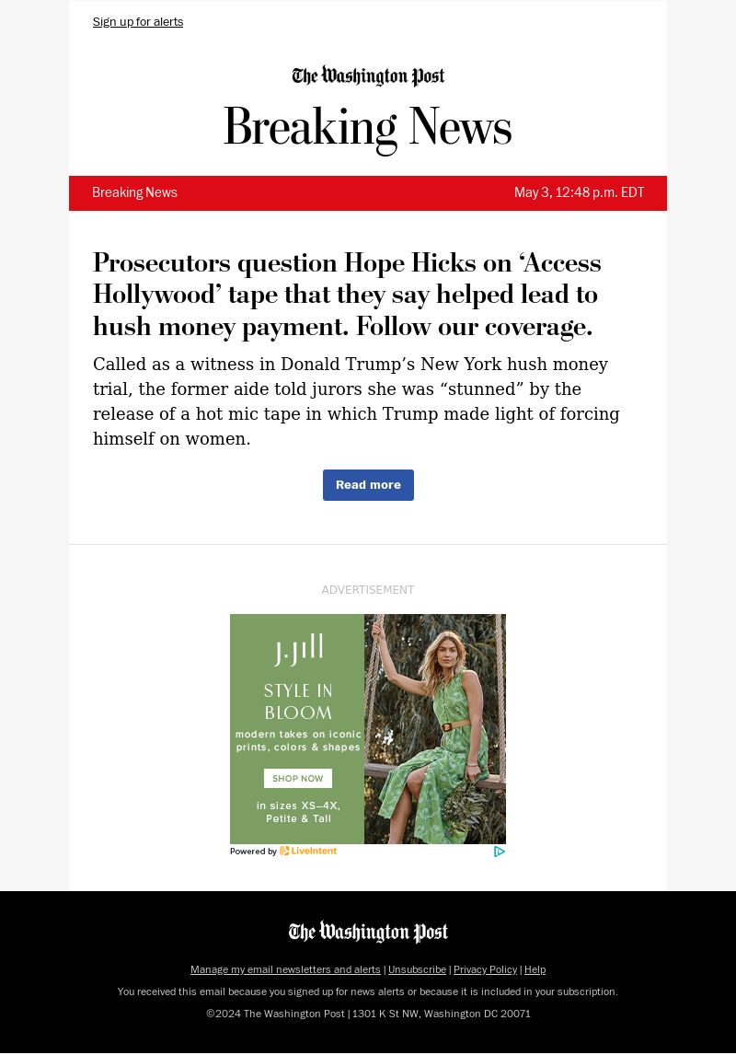This screenshot has height=1055, width=736.
Task: Open the Privacy Policy link
Action: [x=485, y=969]
